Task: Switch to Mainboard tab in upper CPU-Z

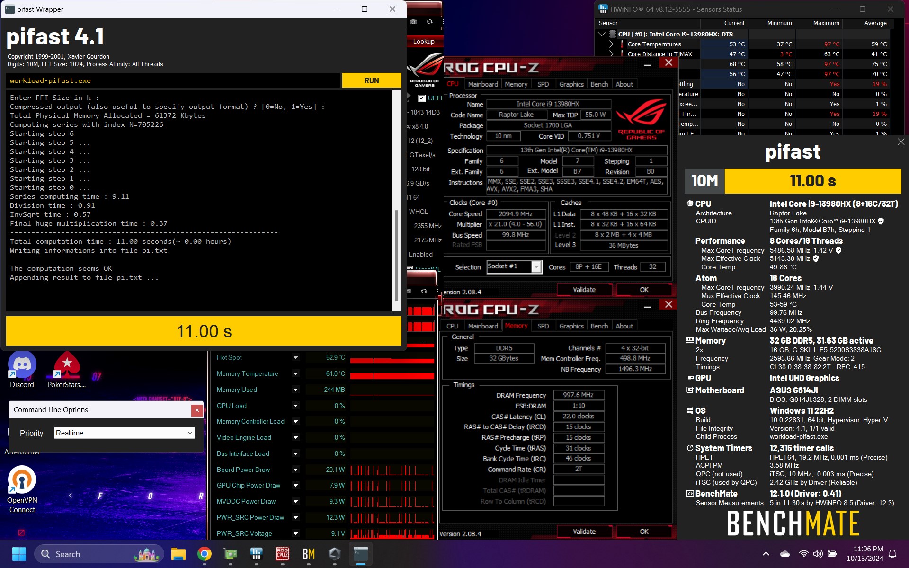Action: click(x=483, y=84)
